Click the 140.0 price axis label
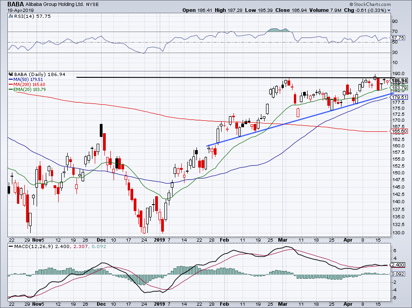This screenshot has width=412, height=308. click(x=399, y=202)
